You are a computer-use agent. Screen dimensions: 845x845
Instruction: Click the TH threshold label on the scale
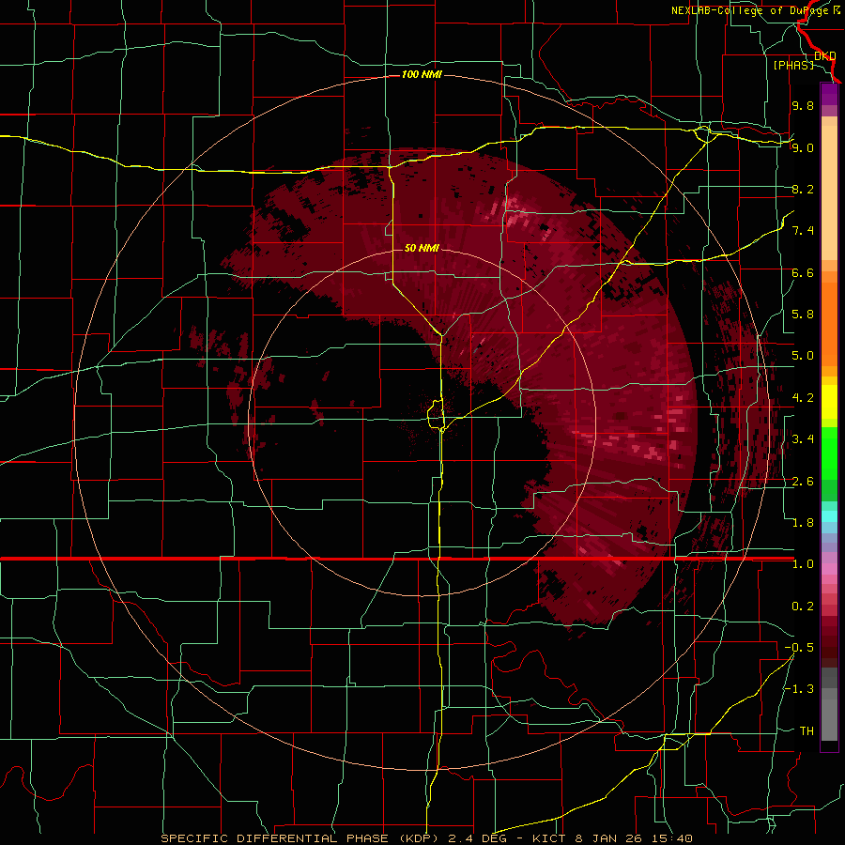pyautogui.click(x=807, y=731)
